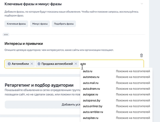Image resolution: width=160 pixels, height=122 pixels.
Task: Delete the interests block with trash icon
Action: 141,55
